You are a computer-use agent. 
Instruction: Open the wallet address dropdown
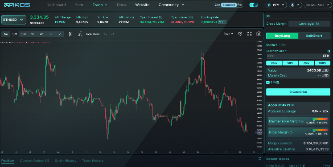pos(317,5)
